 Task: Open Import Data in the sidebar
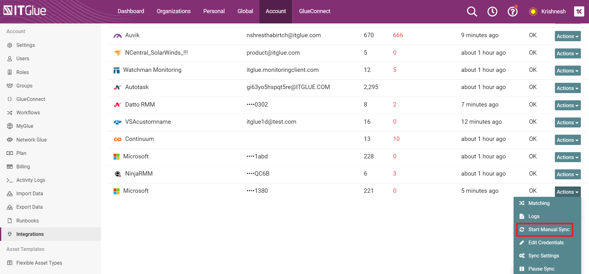30,193
